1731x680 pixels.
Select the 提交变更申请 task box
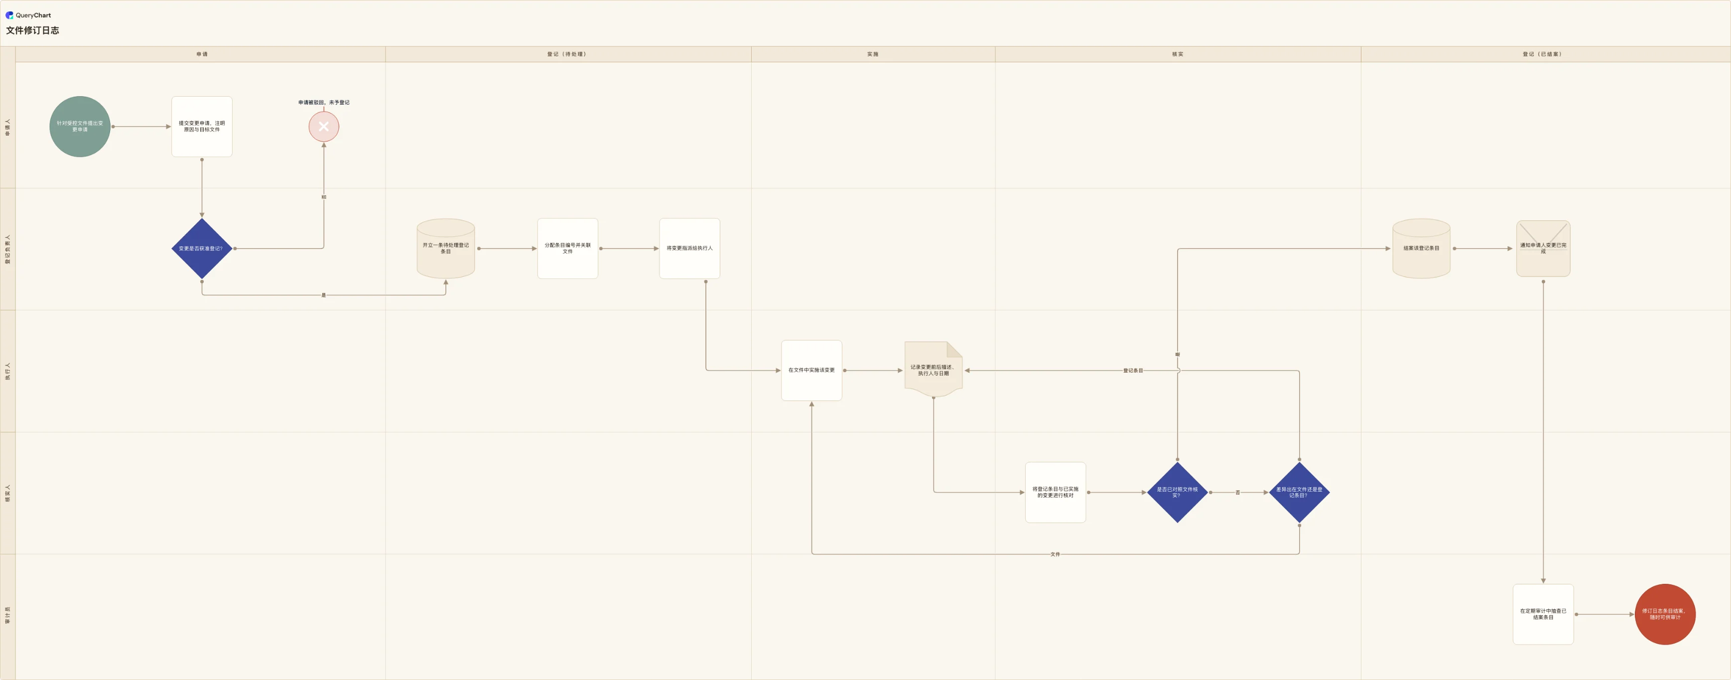tap(202, 127)
